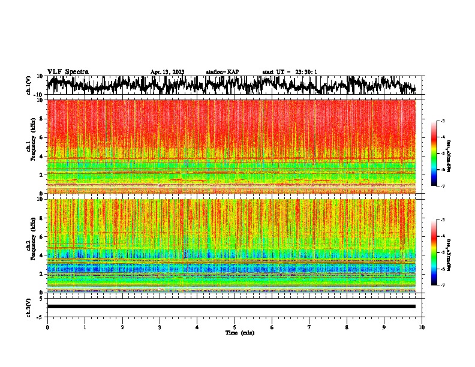
Task: Click the 'ch.3(V)' axis label
Action: 29,308
